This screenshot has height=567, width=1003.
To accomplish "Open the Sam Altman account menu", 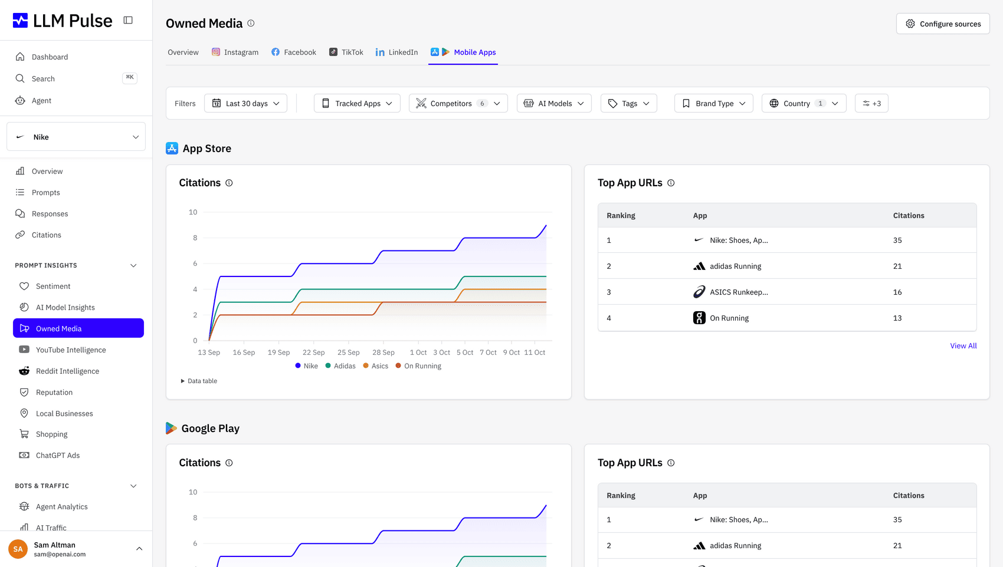I will (x=76, y=549).
